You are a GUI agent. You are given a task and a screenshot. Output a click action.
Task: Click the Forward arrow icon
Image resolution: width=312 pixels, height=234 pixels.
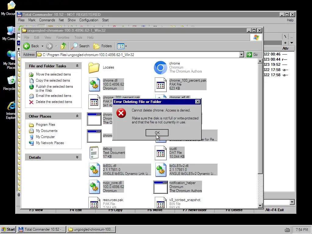[x=49, y=46]
